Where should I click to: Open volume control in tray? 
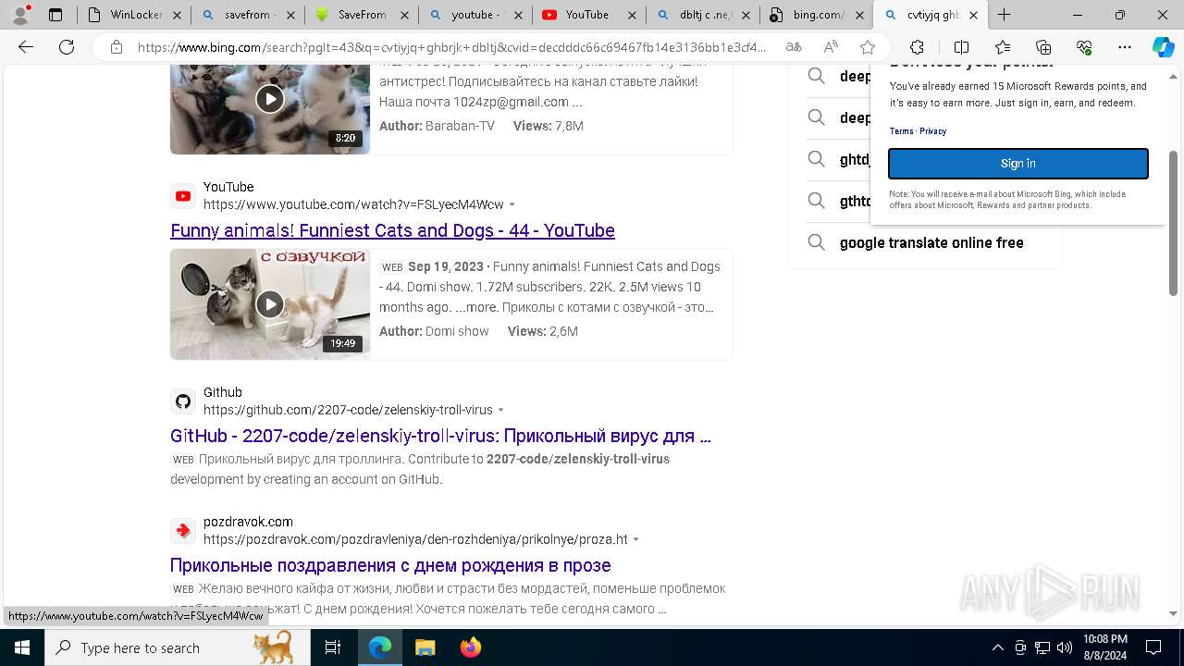[x=1065, y=647]
